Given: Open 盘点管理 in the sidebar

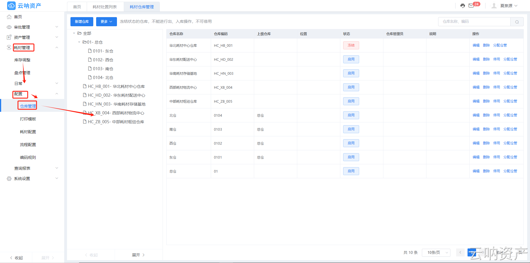Looking at the screenshot, I should [x=22, y=73].
